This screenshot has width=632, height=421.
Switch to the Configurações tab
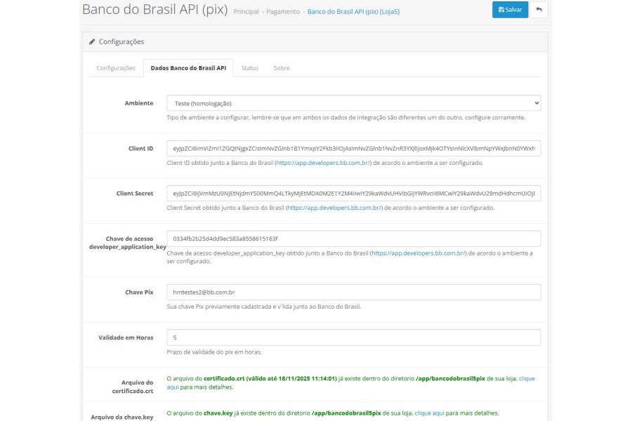(116, 68)
